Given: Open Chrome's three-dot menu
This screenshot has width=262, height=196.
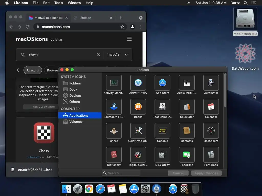Looking at the screenshot, I should pyautogui.click(x=141, y=27).
